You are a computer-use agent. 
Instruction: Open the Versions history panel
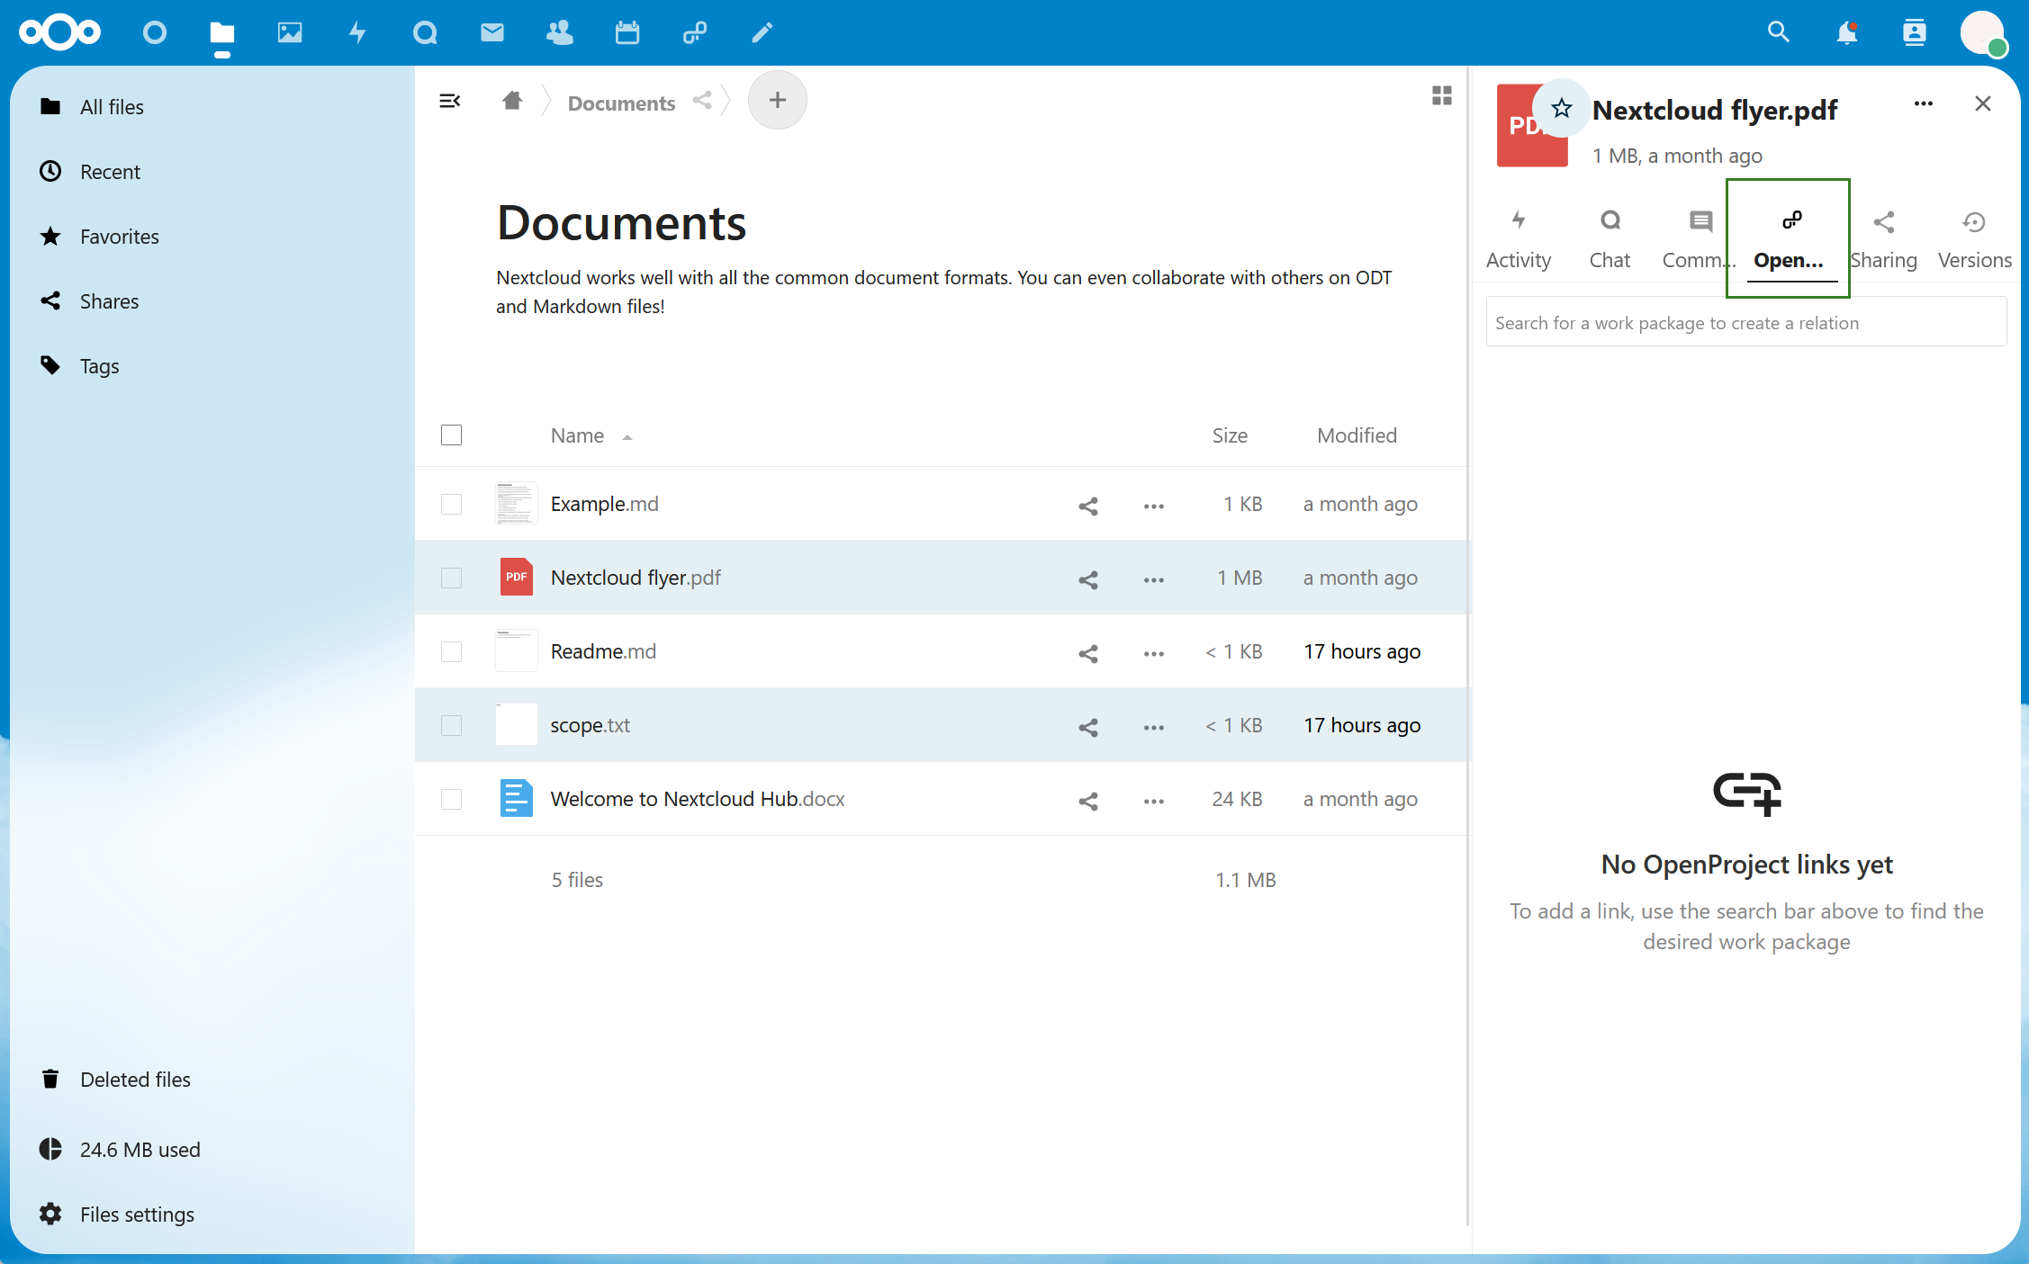[x=1975, y=236]
